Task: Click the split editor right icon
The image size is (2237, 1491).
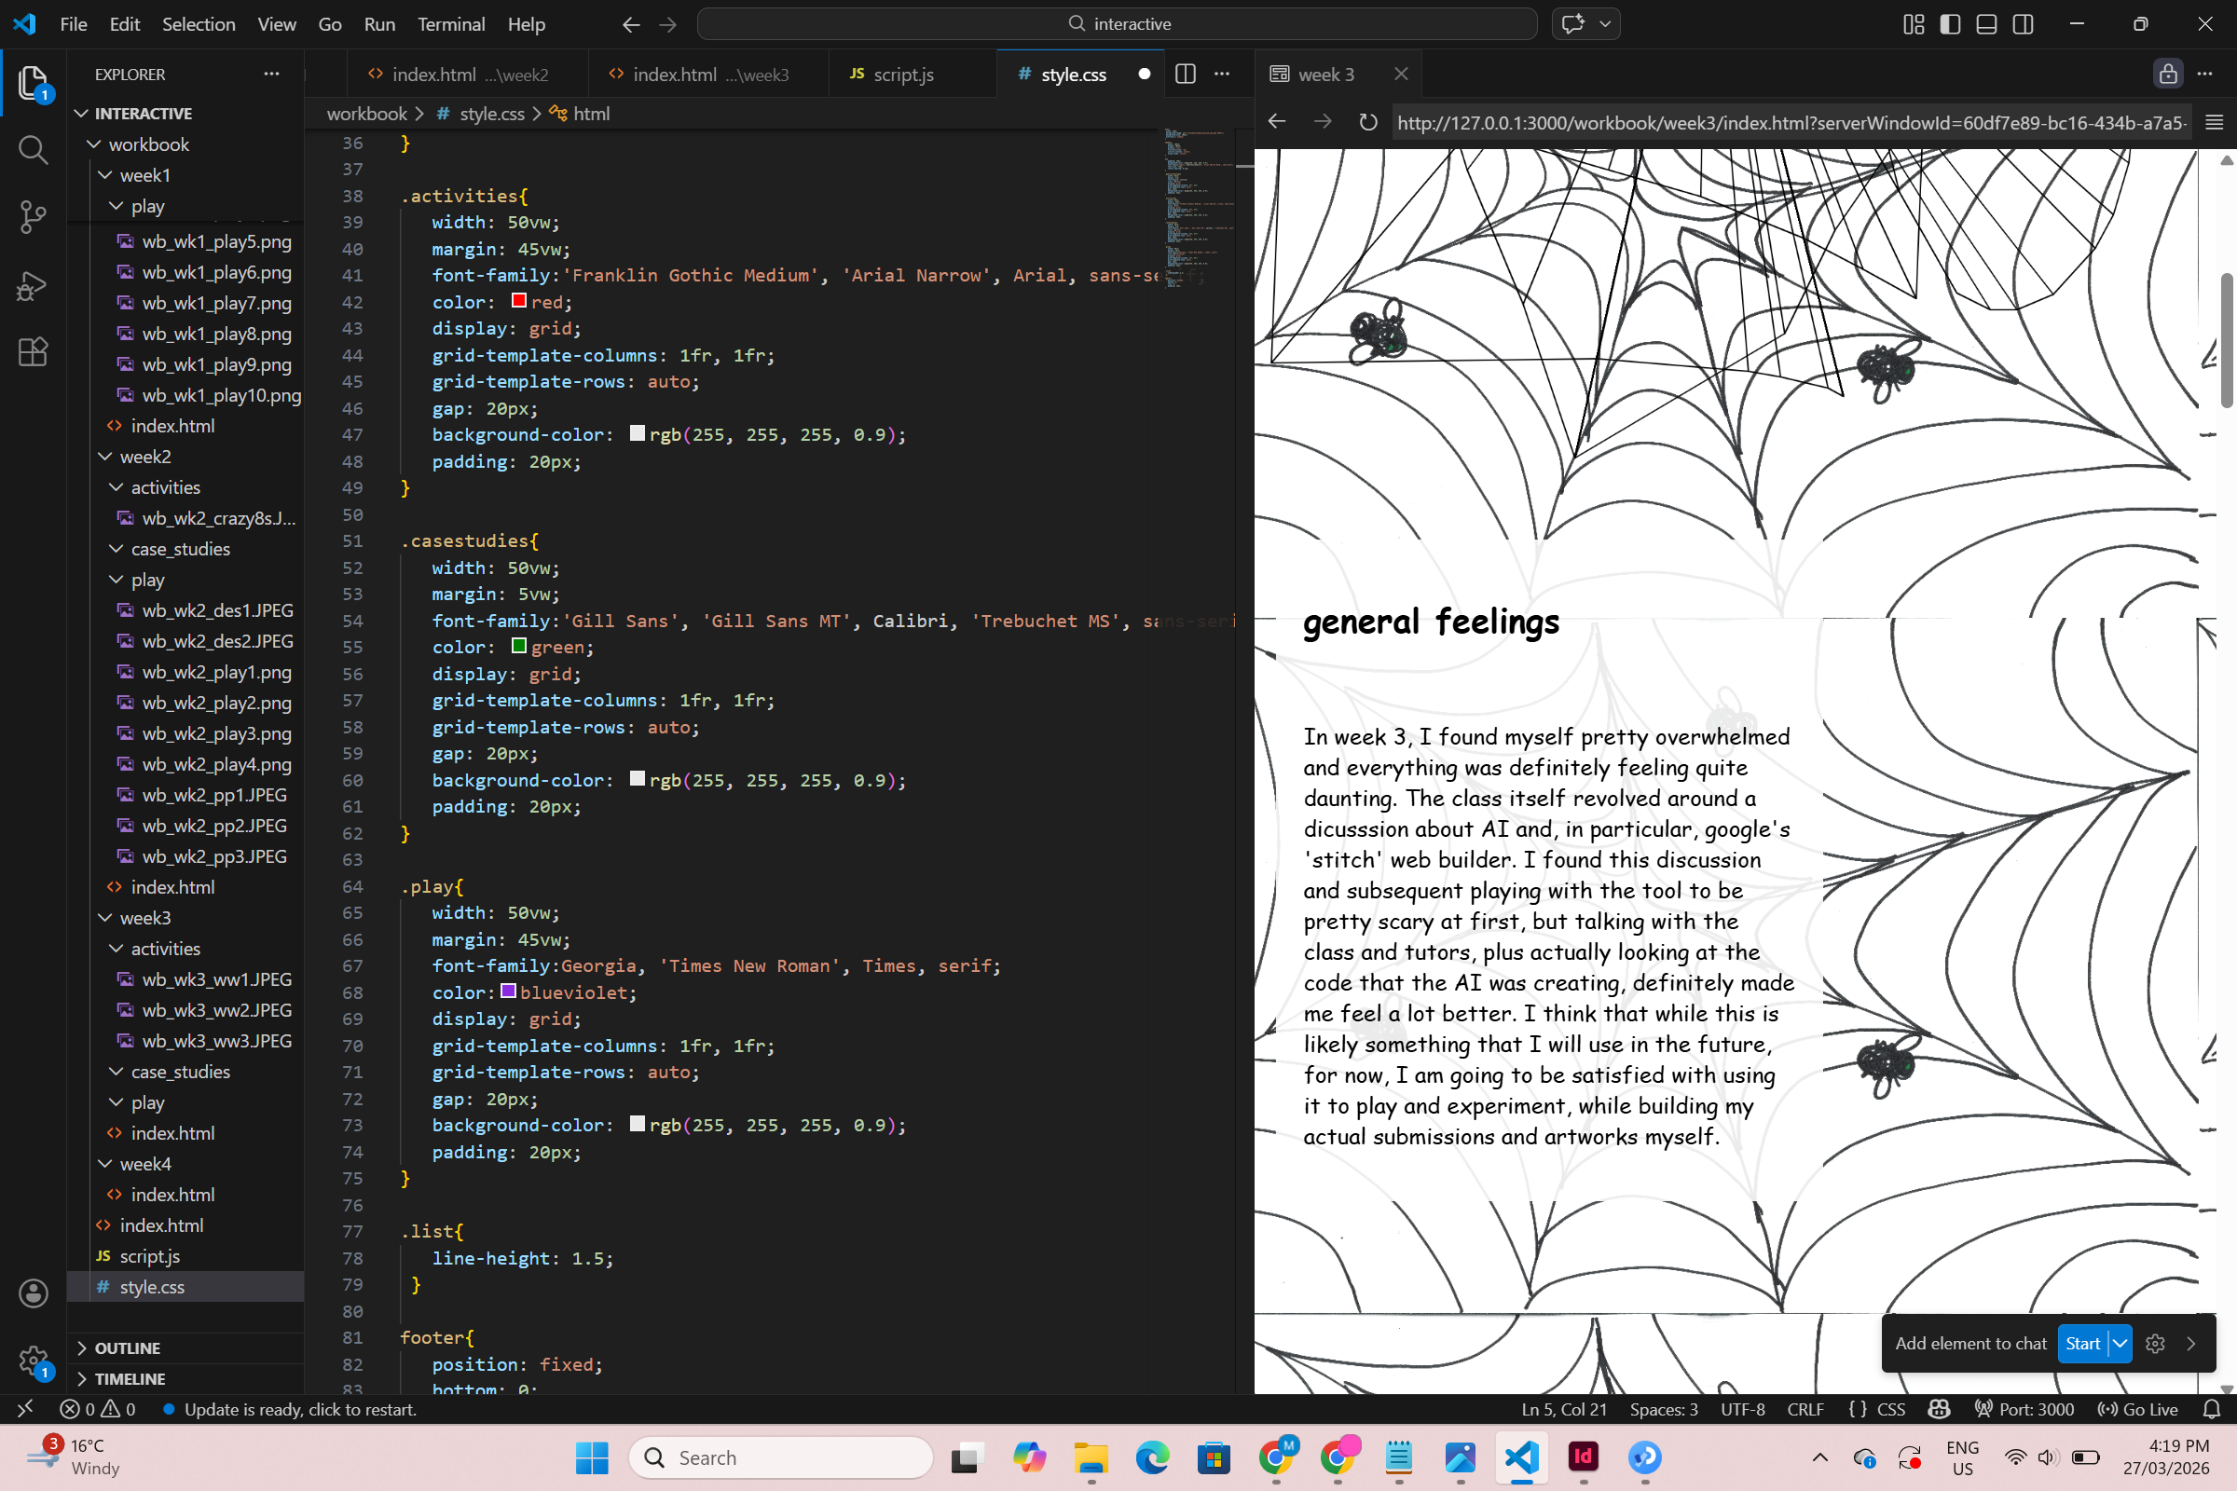Action: pyautogui.click(x=1185, y=75)
